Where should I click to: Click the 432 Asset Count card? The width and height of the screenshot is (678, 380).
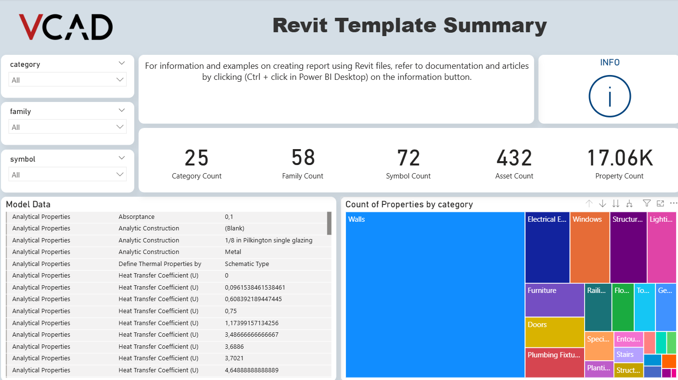click(514, 164)
